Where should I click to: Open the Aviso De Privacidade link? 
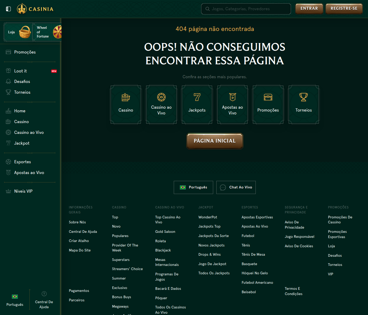coord(294,225)
